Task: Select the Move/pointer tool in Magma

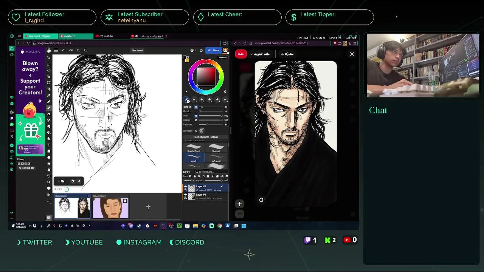Action: point(49,58)
